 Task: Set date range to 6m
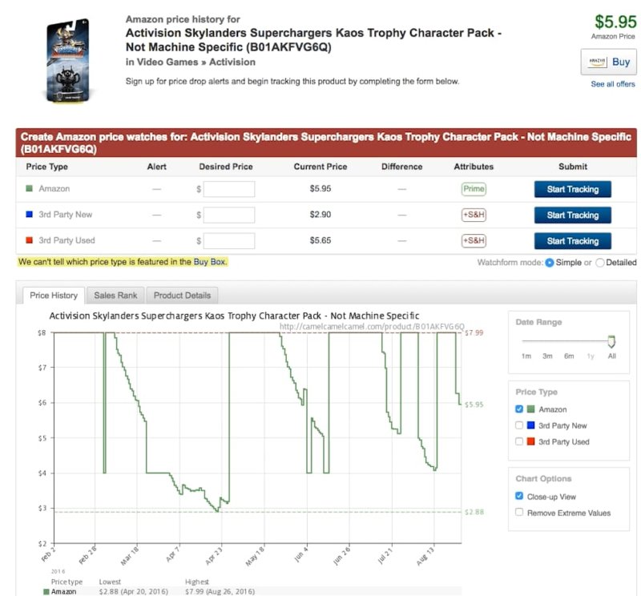(x=569, y=356)
